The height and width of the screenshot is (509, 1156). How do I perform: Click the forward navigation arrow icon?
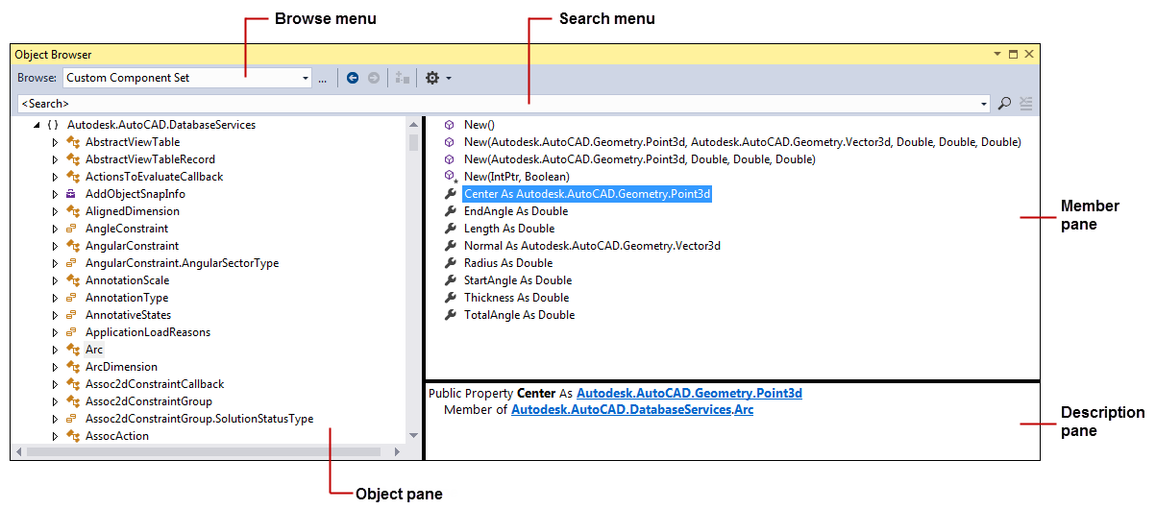click(374, 78)
